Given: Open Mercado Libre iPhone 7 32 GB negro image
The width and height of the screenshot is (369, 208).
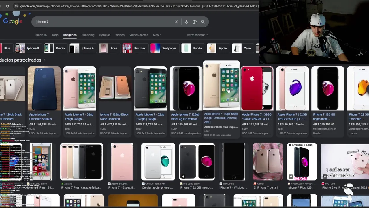Looking at the screenshot, I should tap(197, 162).
